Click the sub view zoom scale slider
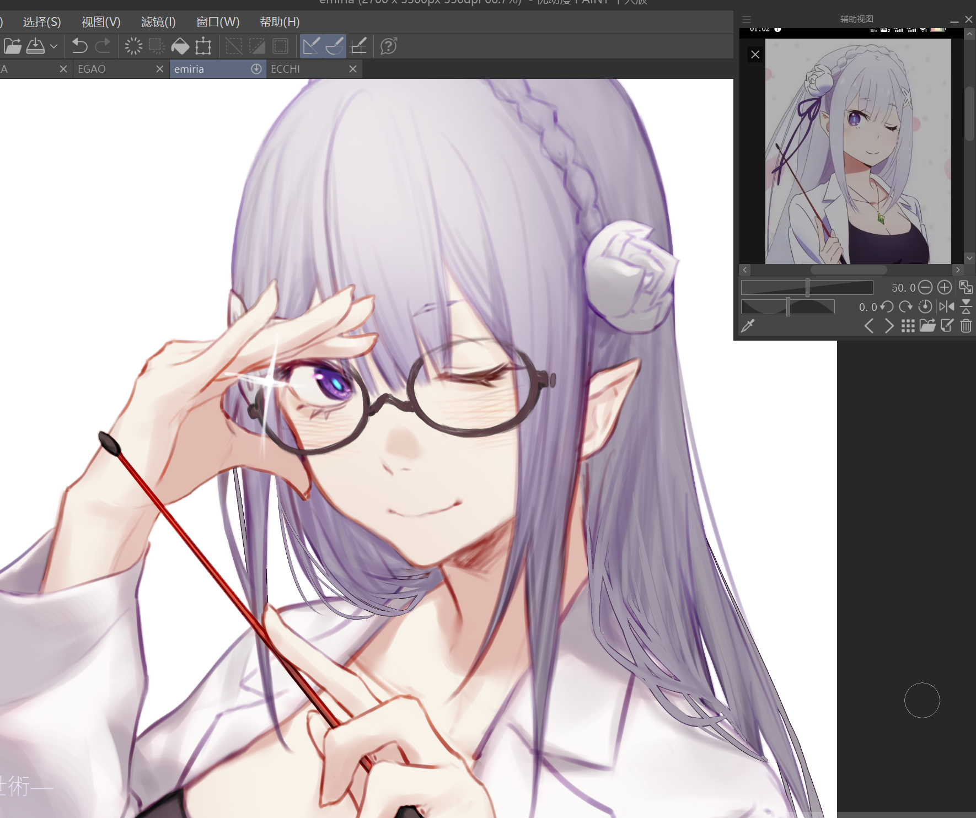 [x=807, y=287]
